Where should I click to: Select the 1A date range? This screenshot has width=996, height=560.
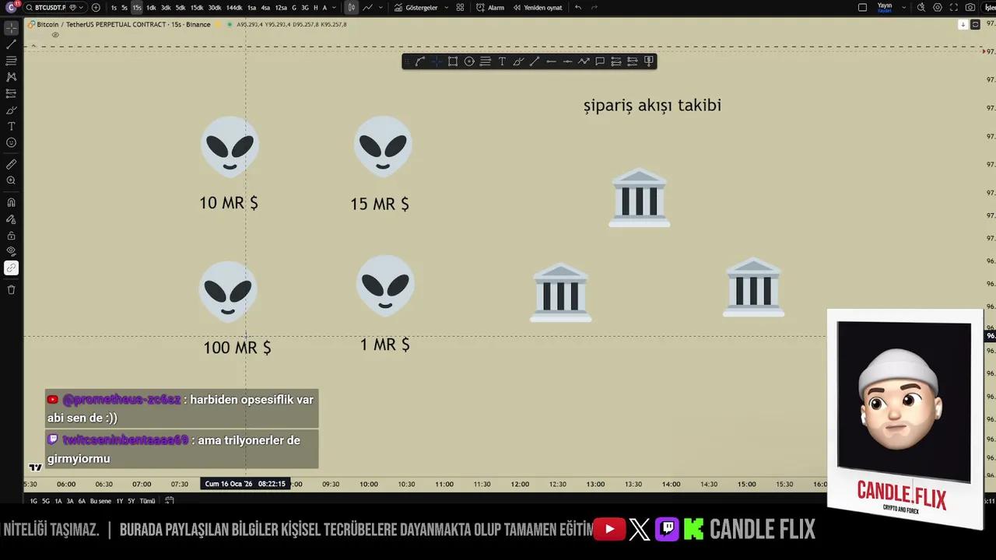coord(58,501)
